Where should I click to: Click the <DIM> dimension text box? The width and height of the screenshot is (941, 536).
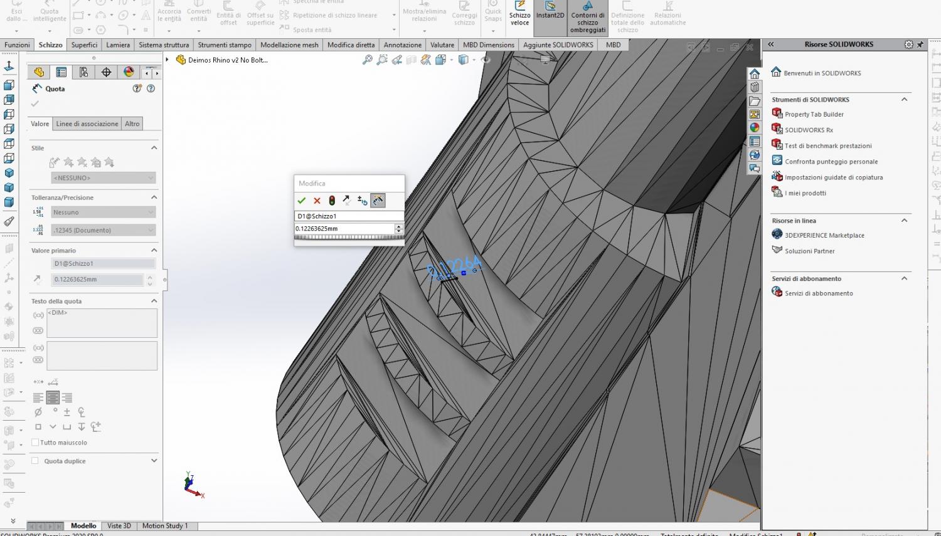(x=102, y=323)
